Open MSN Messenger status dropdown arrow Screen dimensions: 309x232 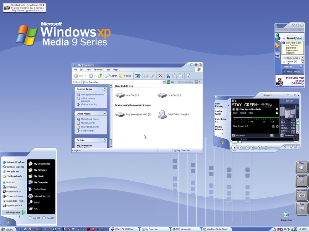284,38
